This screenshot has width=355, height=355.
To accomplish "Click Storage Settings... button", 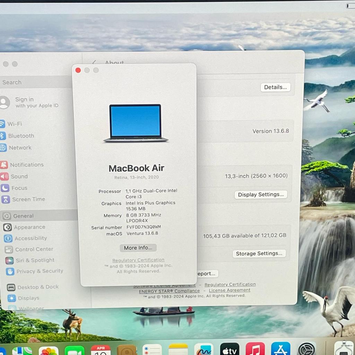I will pyautogui.click(x=259, y=253).
